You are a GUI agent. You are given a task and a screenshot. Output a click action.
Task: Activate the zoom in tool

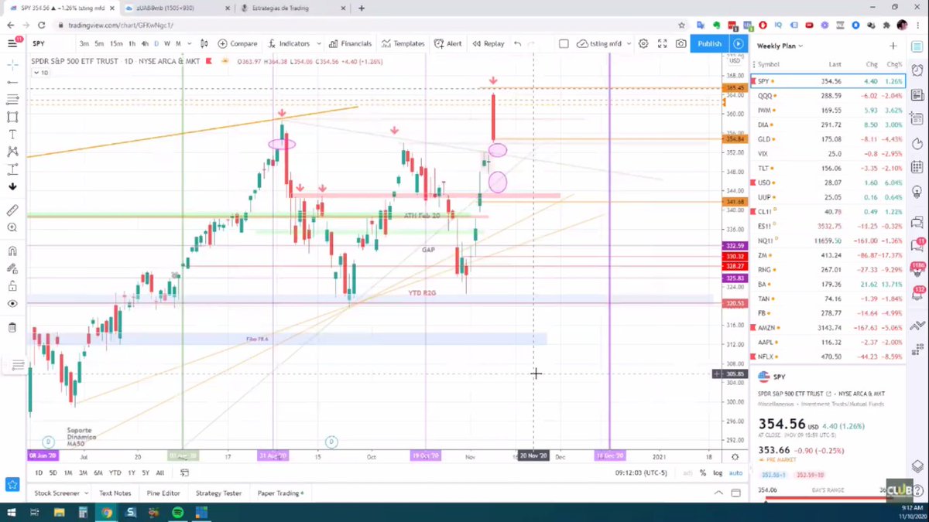point(12,227)
